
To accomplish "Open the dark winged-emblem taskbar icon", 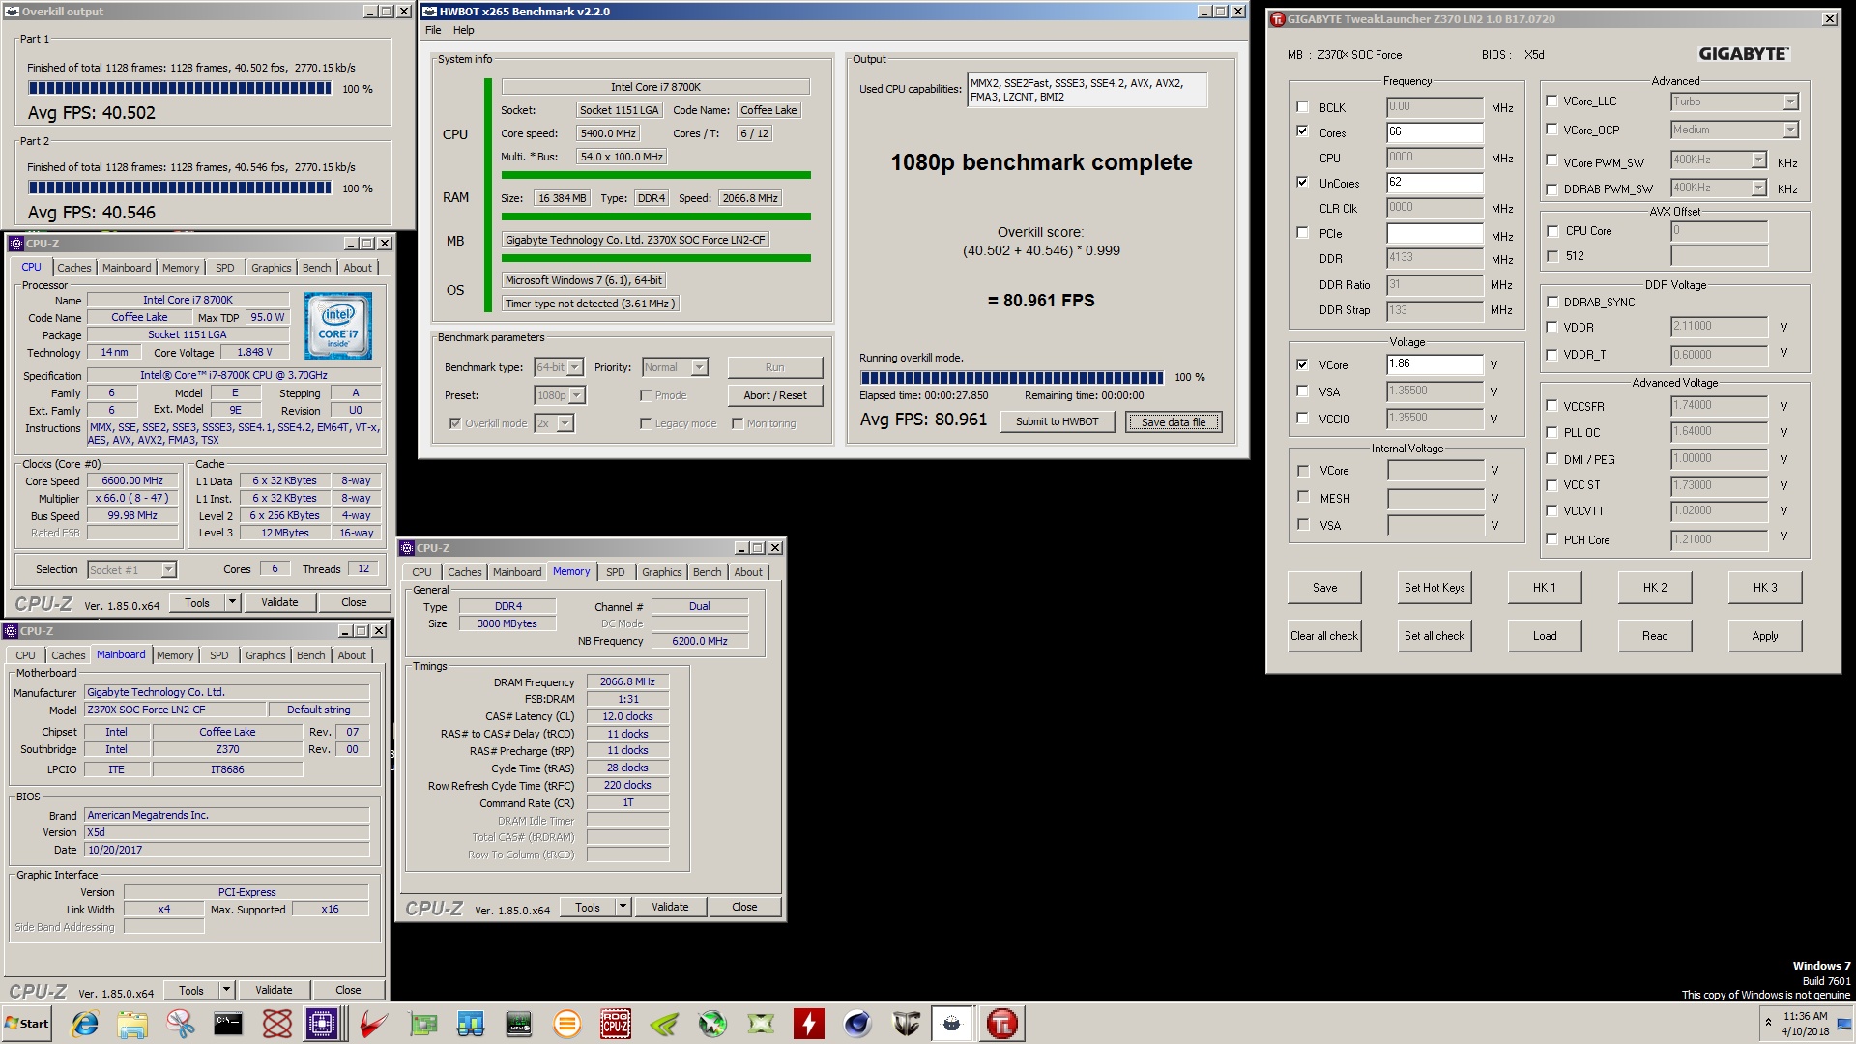I will tap(906, 1024).
